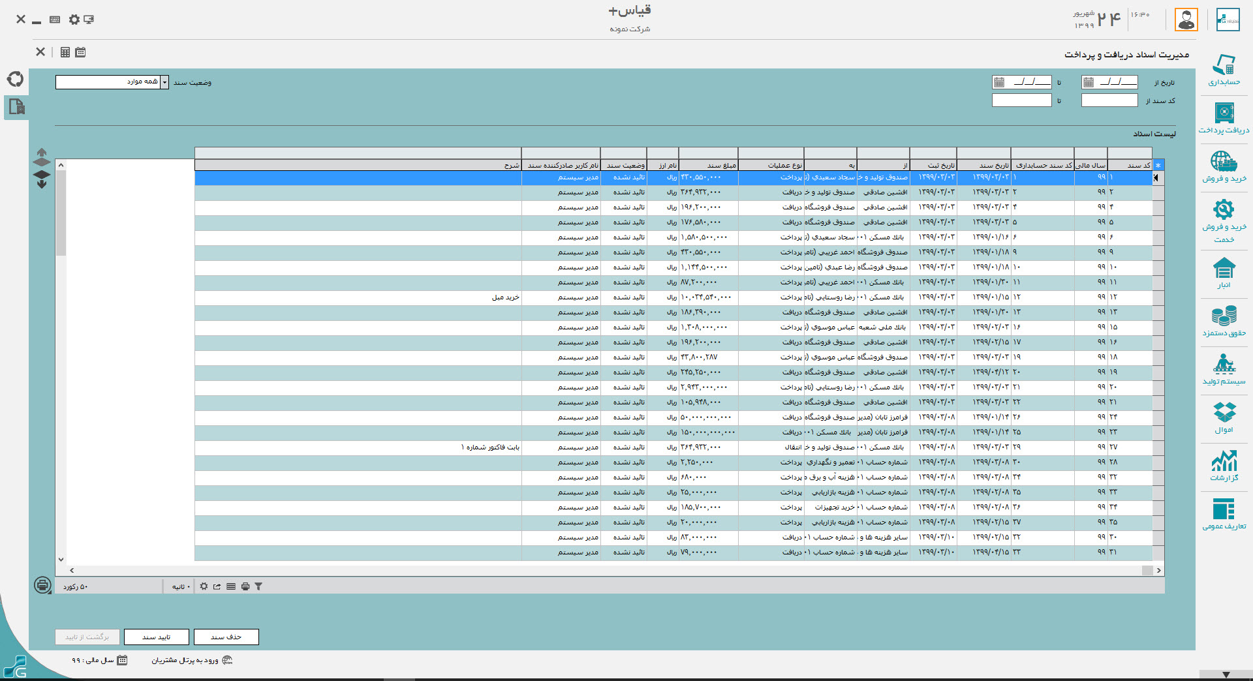Image resolution: width=1253 pixels, height=681 pixels.
Task: Select the row with بابت فاکتور شماره ۱
Action: click(673, 447)
